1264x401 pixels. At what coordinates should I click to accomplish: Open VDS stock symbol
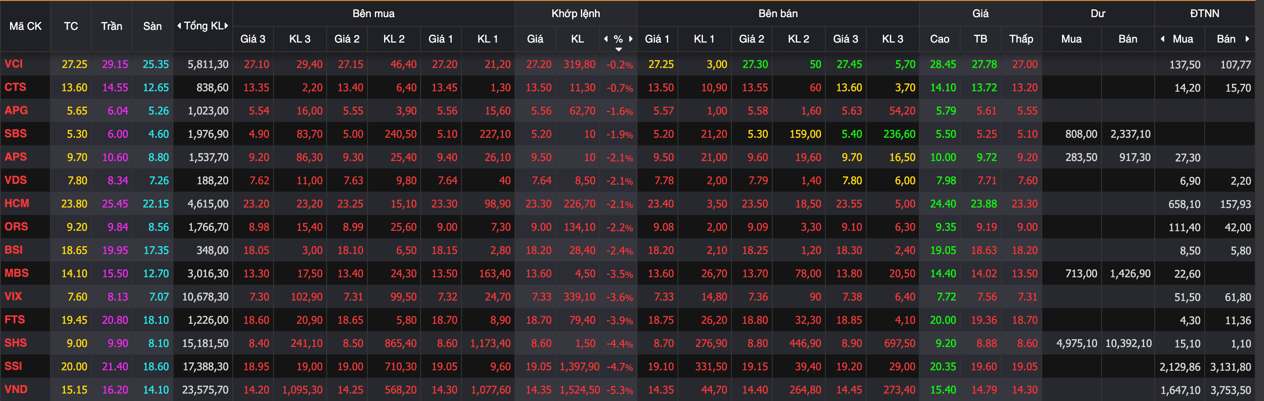click(16, 180)
